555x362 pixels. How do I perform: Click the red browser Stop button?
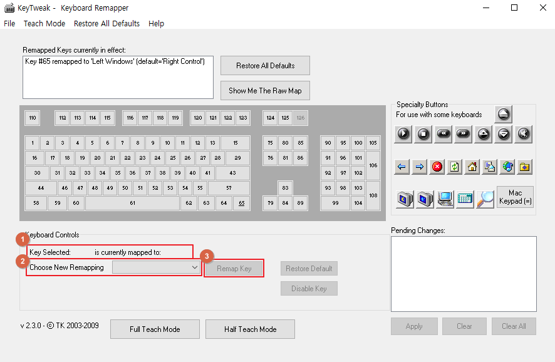(x=437, y=167)
